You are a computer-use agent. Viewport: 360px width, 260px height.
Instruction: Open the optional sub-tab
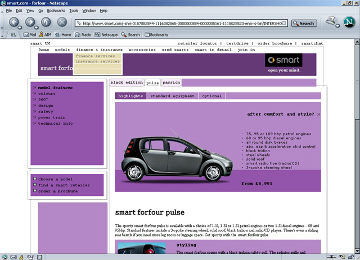(211, 96)
